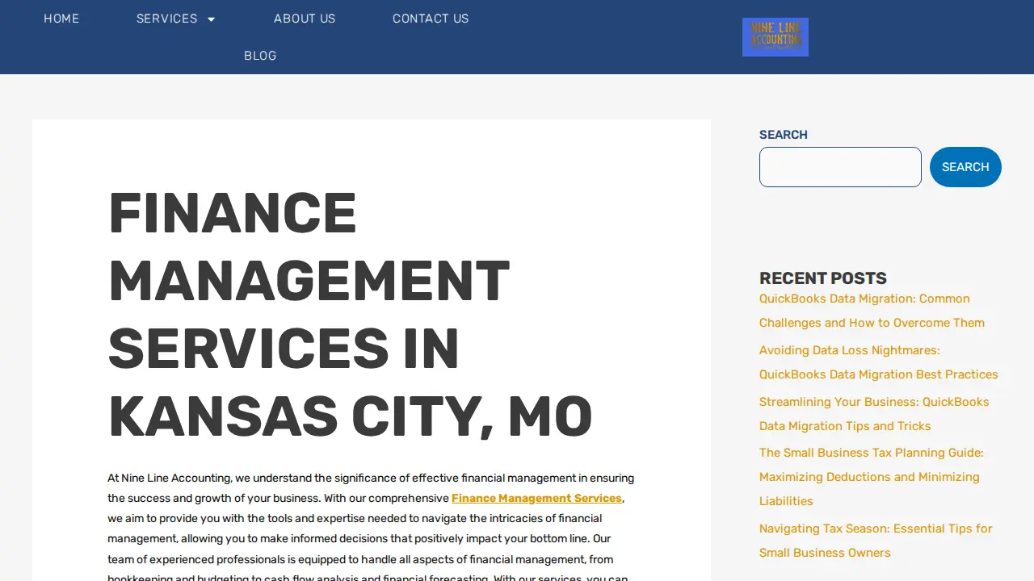Open Avoiding Data Loss Nightmares post
Image resolution: width=1034 pixels, height=581 pixels.
click(x=879, y=362)
